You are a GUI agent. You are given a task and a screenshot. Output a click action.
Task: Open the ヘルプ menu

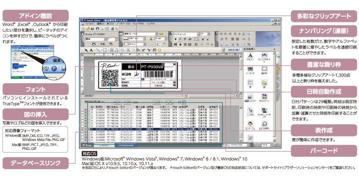(x=150, y=24)
